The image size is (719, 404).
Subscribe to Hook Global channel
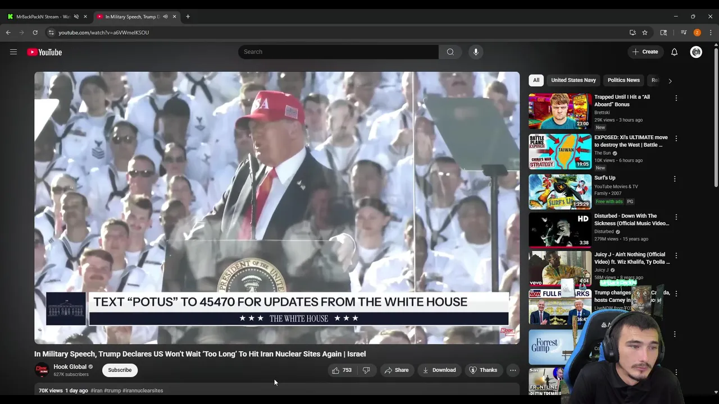click(120, 370)
